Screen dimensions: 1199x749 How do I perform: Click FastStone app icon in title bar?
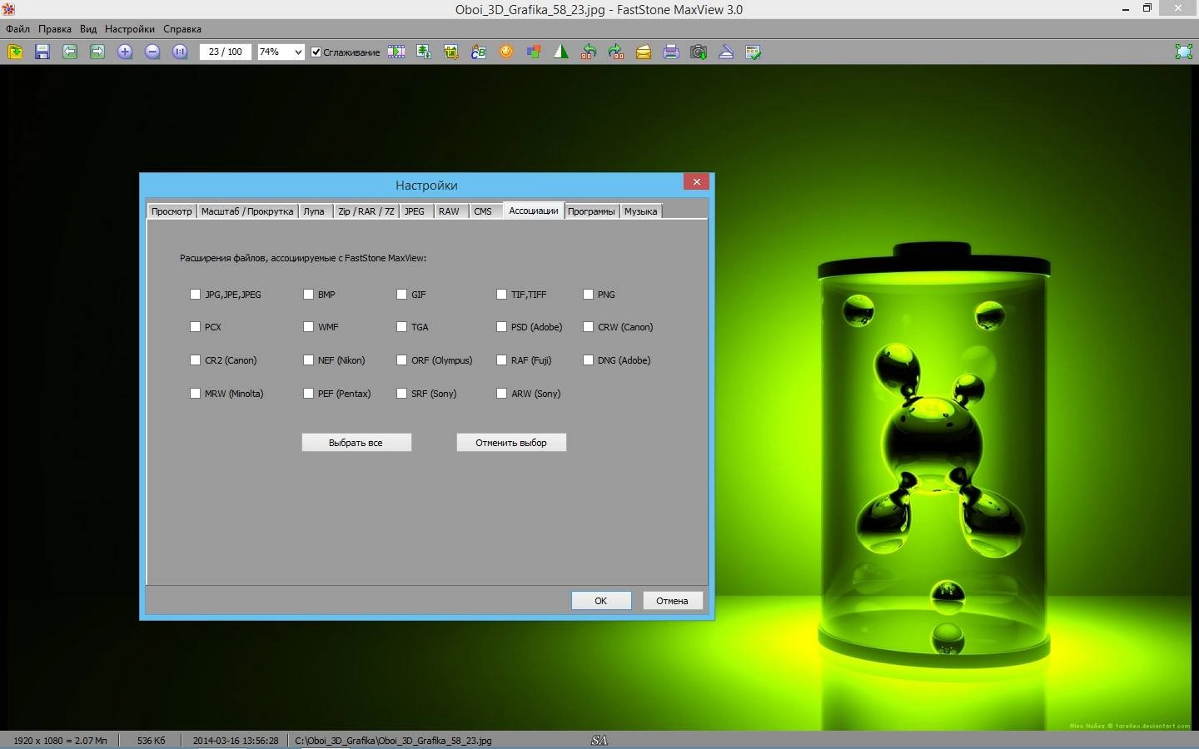click(x=8, y=9)
